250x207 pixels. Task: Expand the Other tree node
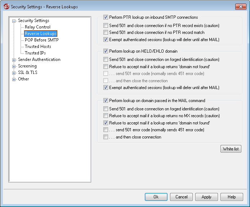[x=14, y=79]
